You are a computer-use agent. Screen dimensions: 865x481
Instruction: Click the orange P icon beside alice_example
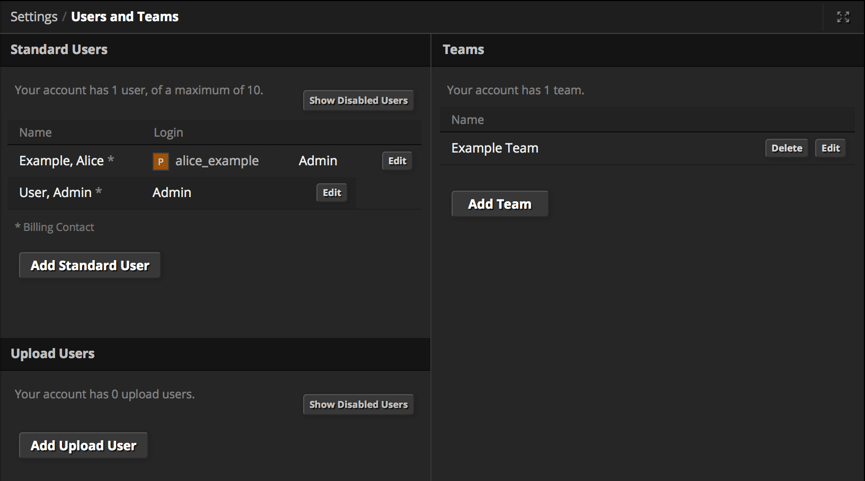coord(161,161)
